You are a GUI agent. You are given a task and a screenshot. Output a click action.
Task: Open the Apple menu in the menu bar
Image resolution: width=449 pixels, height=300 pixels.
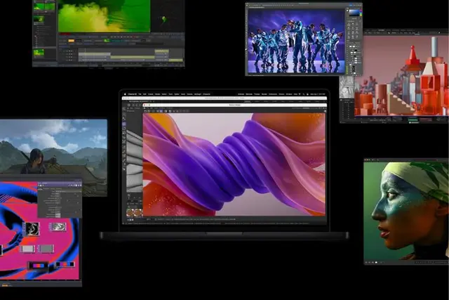tap(125, 94)
